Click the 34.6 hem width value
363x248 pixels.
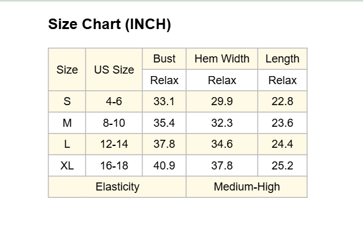click(222, 144)
